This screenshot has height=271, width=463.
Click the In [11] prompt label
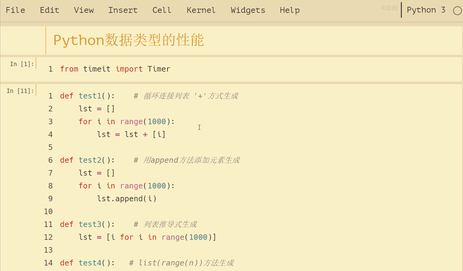[x=19, y=91]
